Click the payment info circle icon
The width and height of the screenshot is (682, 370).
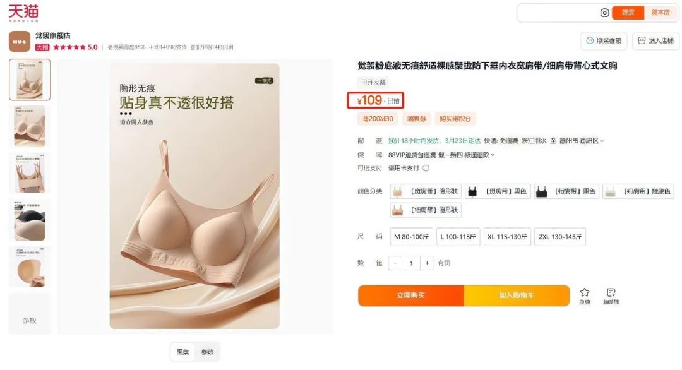coord(426,168)
